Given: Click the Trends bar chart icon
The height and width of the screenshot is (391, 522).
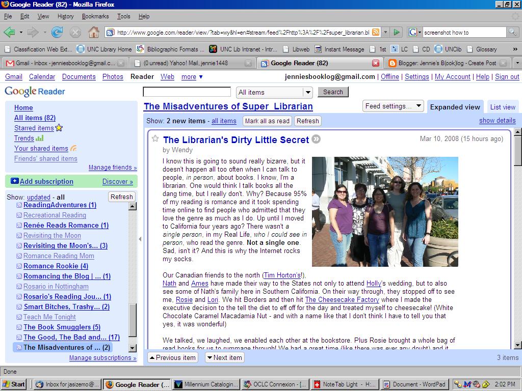Looking at the screenshot, I should (40, 138).
